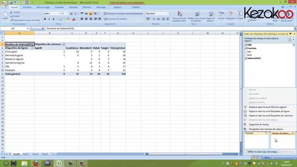The height and width of the screenshot is (167, 297).
Task: Expand the Fusionner et centrer dropdown
Action: point(128,19)
